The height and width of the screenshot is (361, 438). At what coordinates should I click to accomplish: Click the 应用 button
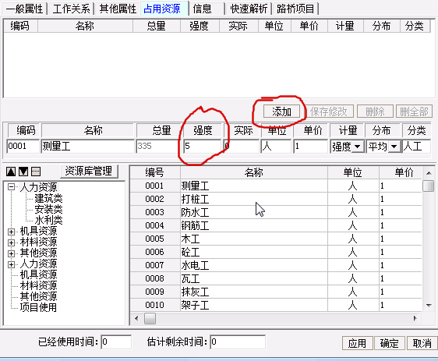357,343
